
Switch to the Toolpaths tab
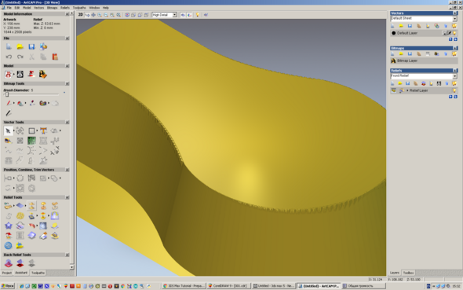(x=38, y=273)
